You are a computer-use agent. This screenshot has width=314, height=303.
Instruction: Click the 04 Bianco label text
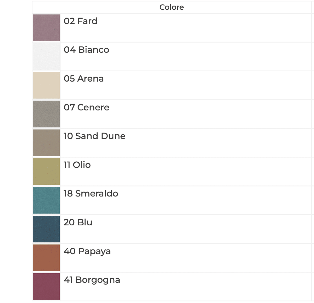[x=86, y=50]
